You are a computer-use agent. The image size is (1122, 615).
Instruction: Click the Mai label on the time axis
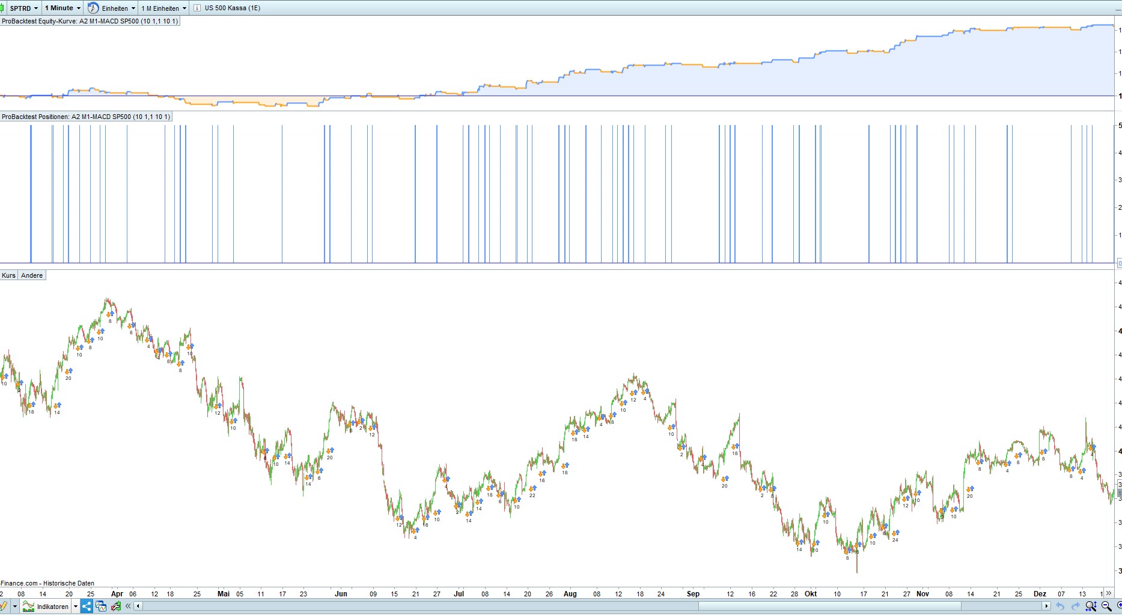point(224,594)
